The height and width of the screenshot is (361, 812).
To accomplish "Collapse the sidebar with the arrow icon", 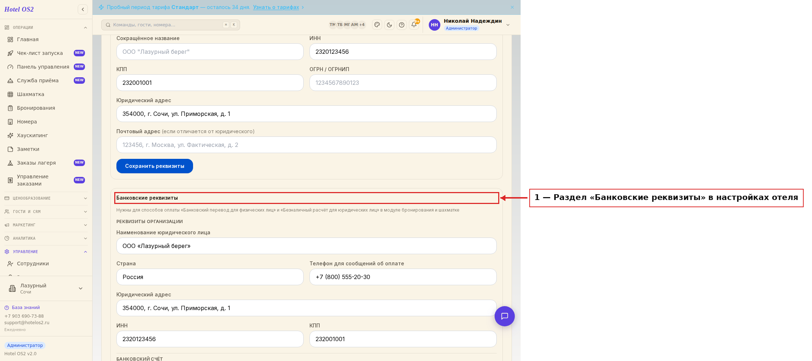I will pos(83,9).
